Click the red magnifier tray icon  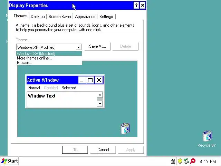[193, 161]
